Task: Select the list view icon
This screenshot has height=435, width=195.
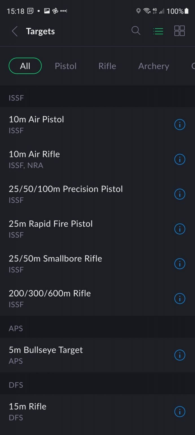Action: (x=158, y=31)
